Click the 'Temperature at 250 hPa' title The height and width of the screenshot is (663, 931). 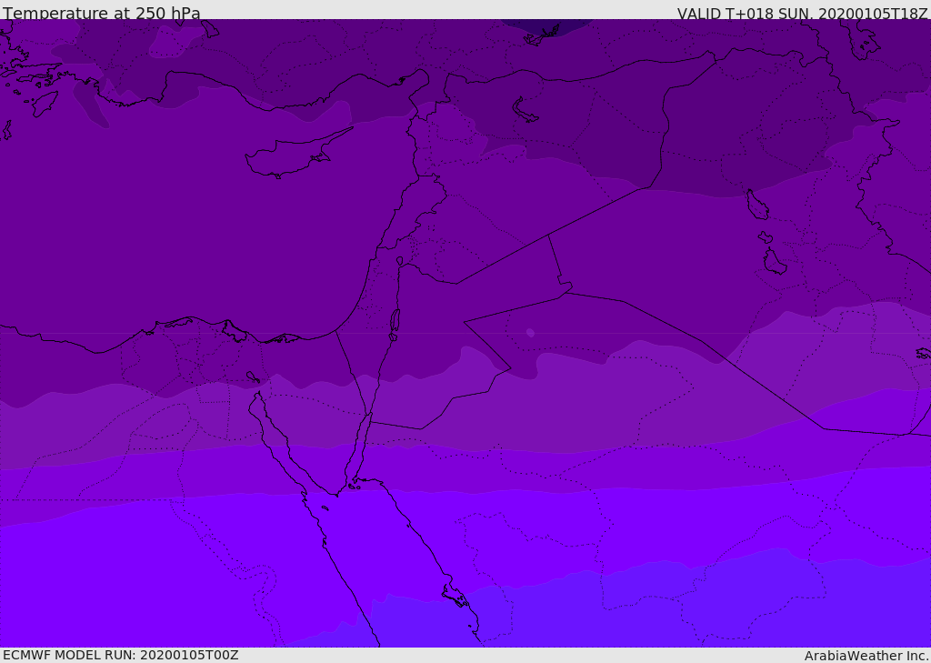[x=102, y=13]
